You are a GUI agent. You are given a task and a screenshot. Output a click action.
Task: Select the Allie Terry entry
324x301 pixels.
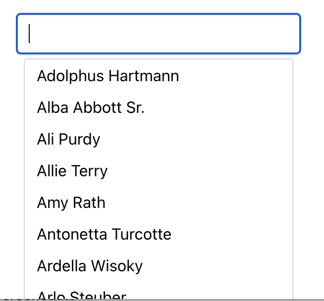[x=72, y=171]
